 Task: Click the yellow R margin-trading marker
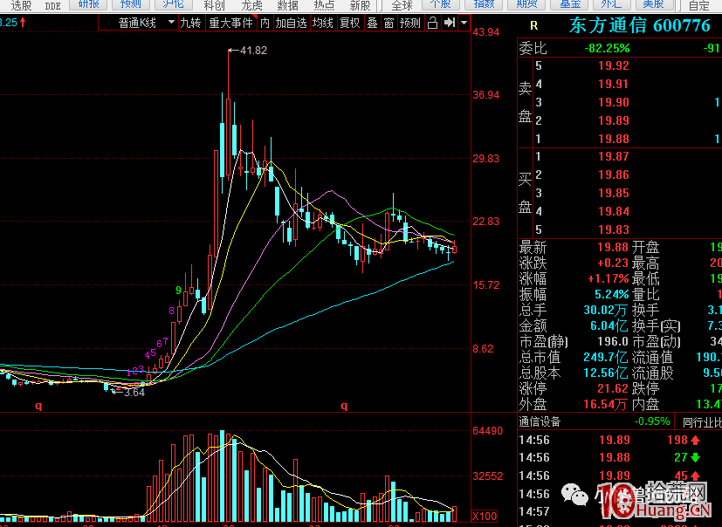pos(534,26)
